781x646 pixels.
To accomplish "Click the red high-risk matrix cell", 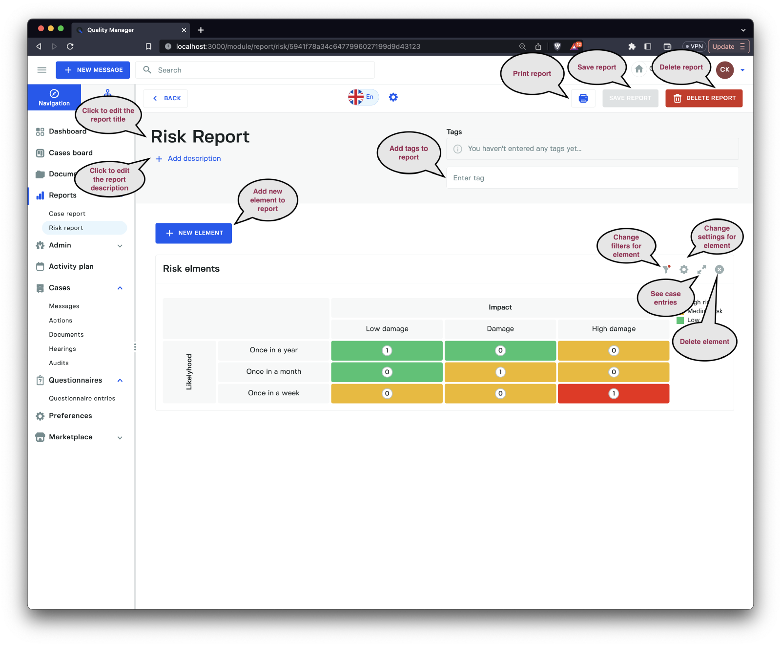I will 613,393.
